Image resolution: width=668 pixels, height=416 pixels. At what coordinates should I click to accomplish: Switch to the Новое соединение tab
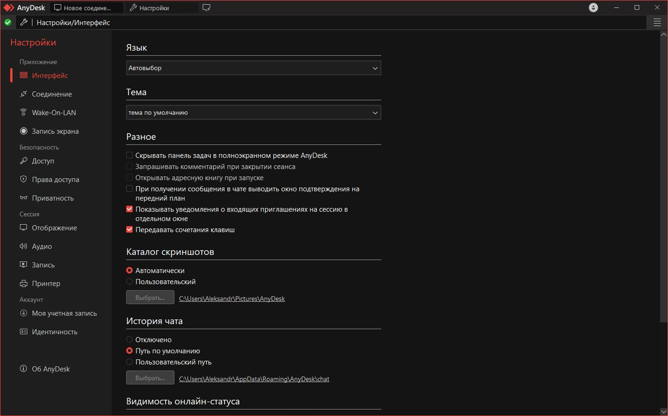click(86, 8)
